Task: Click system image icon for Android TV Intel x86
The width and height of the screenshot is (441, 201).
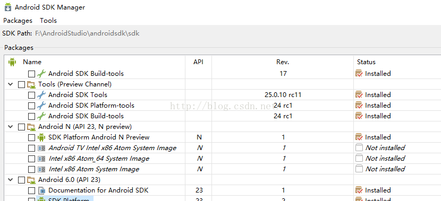Action: click(41, 148)
